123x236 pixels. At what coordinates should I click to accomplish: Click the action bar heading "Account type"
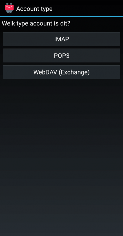34,9
